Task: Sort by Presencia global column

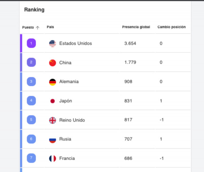Action: [136, 27]
